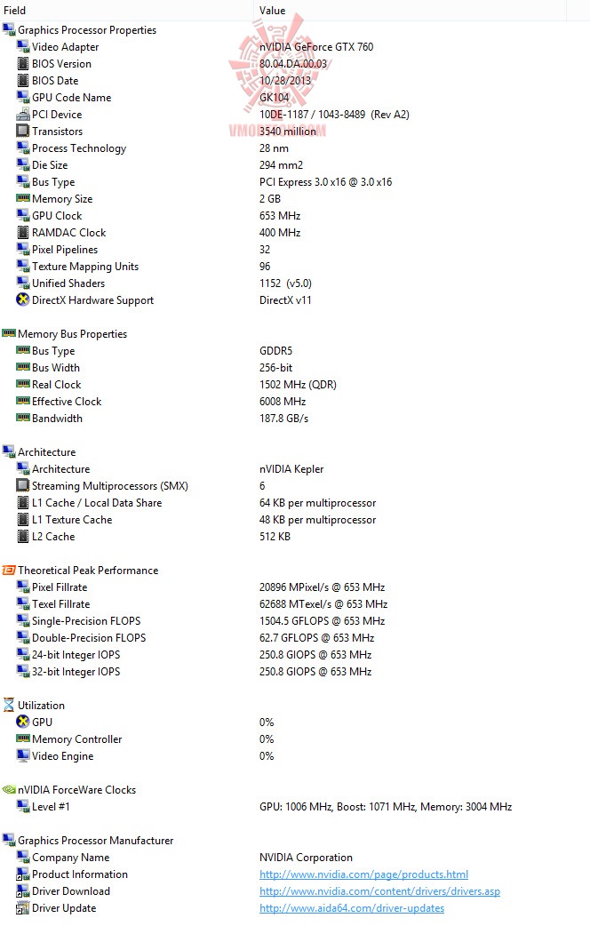Click the value DirectX v11
Image resolution: width=590 pixels, height=926 pixels.
285,300
